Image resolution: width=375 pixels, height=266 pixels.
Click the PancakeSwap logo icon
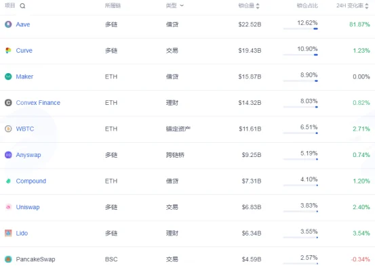(8, 259)
